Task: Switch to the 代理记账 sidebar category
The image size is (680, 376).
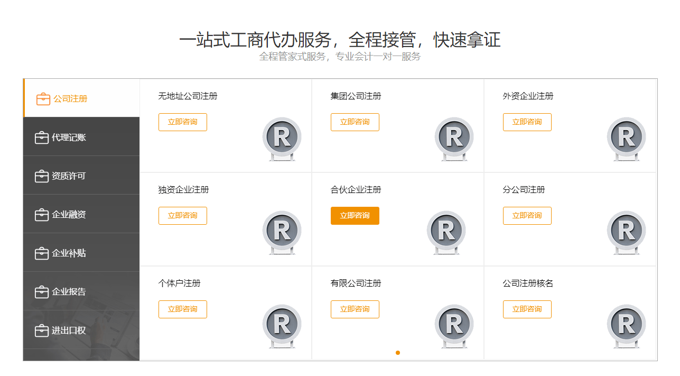Action: tap(68, 136)
